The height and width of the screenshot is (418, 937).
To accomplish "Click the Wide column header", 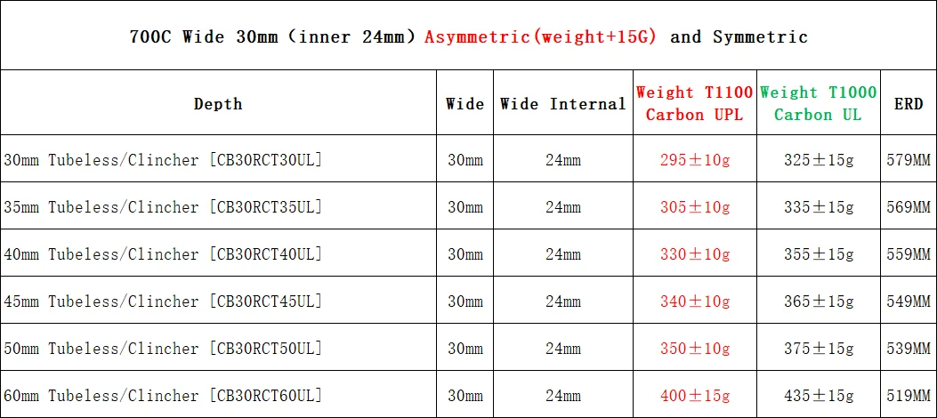I will click(464, 103).
